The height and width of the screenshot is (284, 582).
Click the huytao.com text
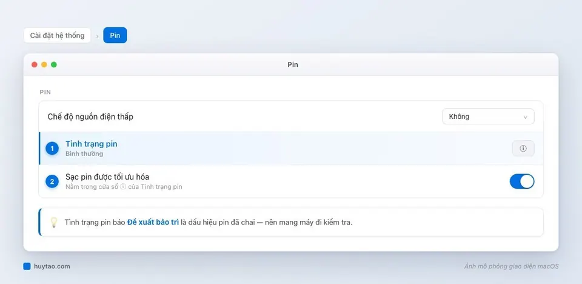coord(52,266)
